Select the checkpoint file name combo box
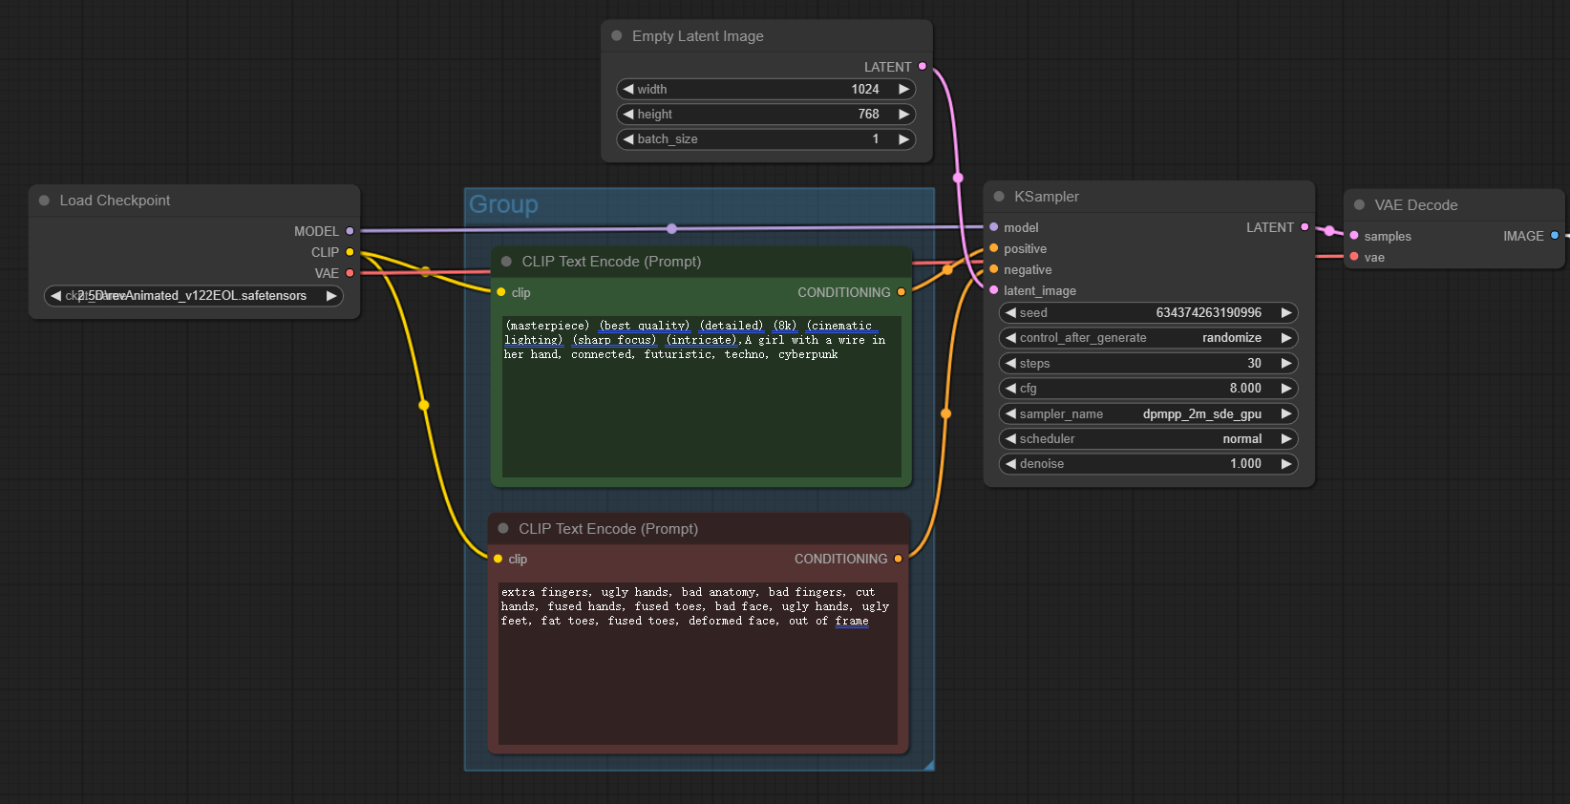The width and height of the screenshot is (1570, 804). pyautogui.click(x=194, y=296)
